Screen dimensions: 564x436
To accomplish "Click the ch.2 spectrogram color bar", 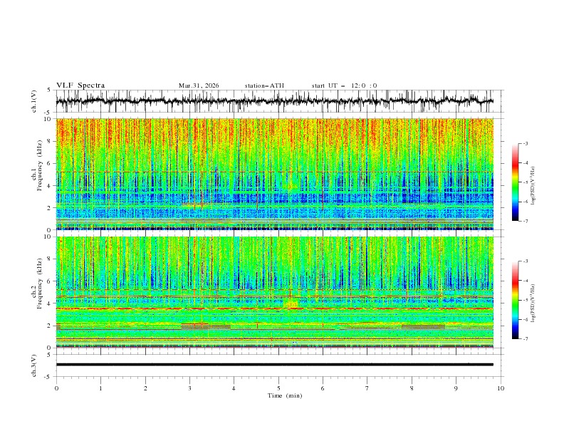I will coord(515,300).
